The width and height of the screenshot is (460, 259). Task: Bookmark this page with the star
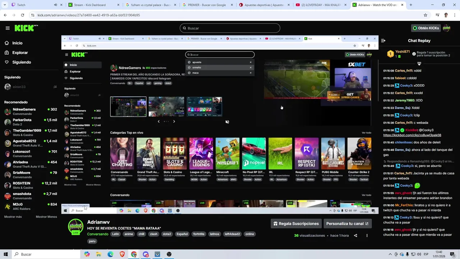pyautogui.click(x=425, y=15)
